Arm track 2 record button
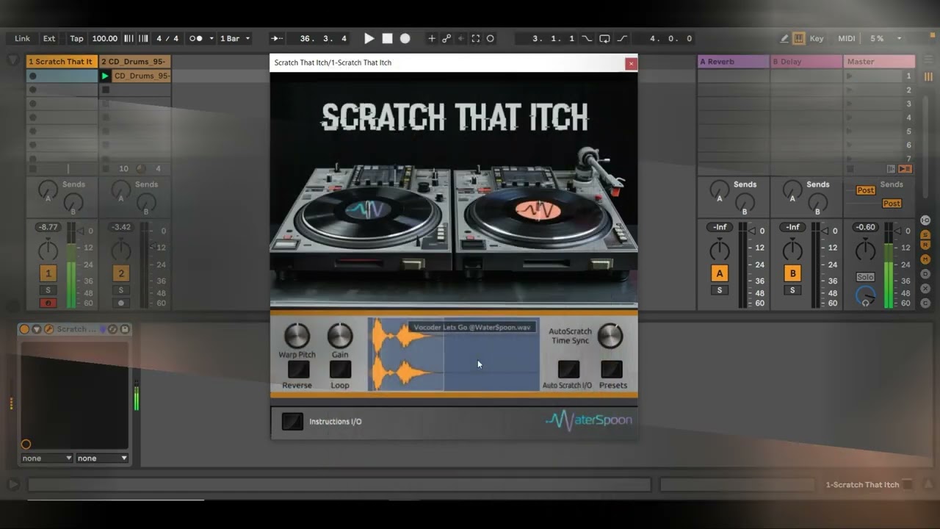Viewport: 940px width, 529px height. coord(121,303)
